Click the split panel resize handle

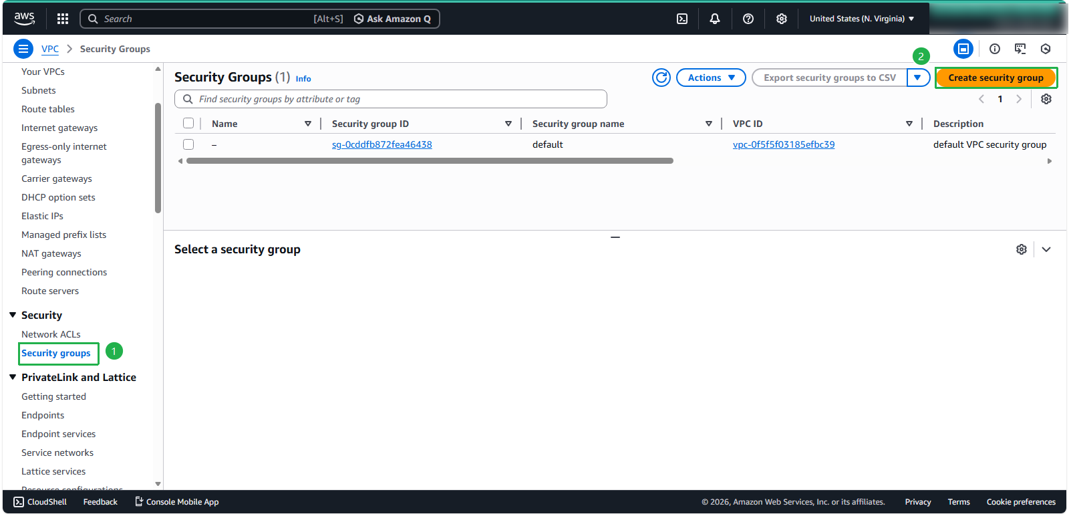coord(615,237)
